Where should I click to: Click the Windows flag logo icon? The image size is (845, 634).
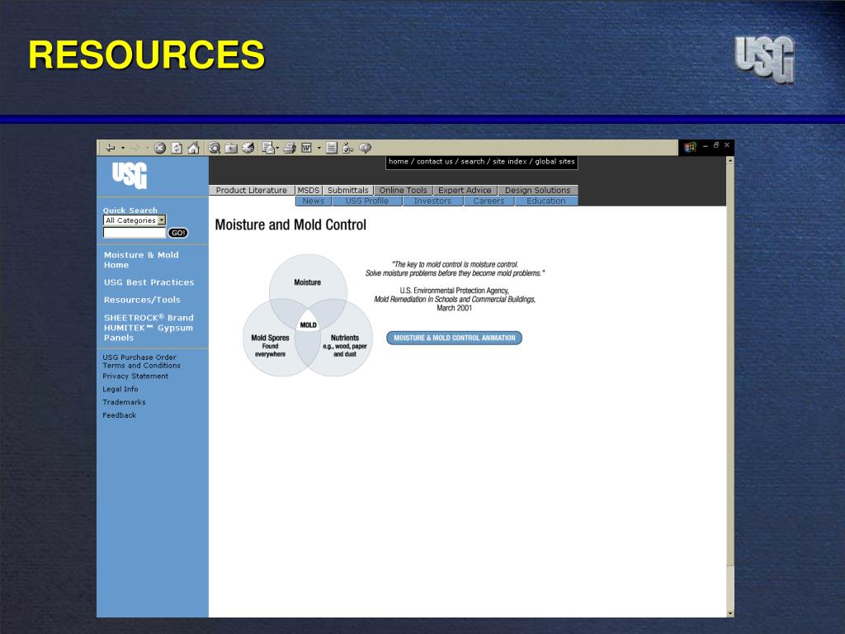click(x=691, y=147)
